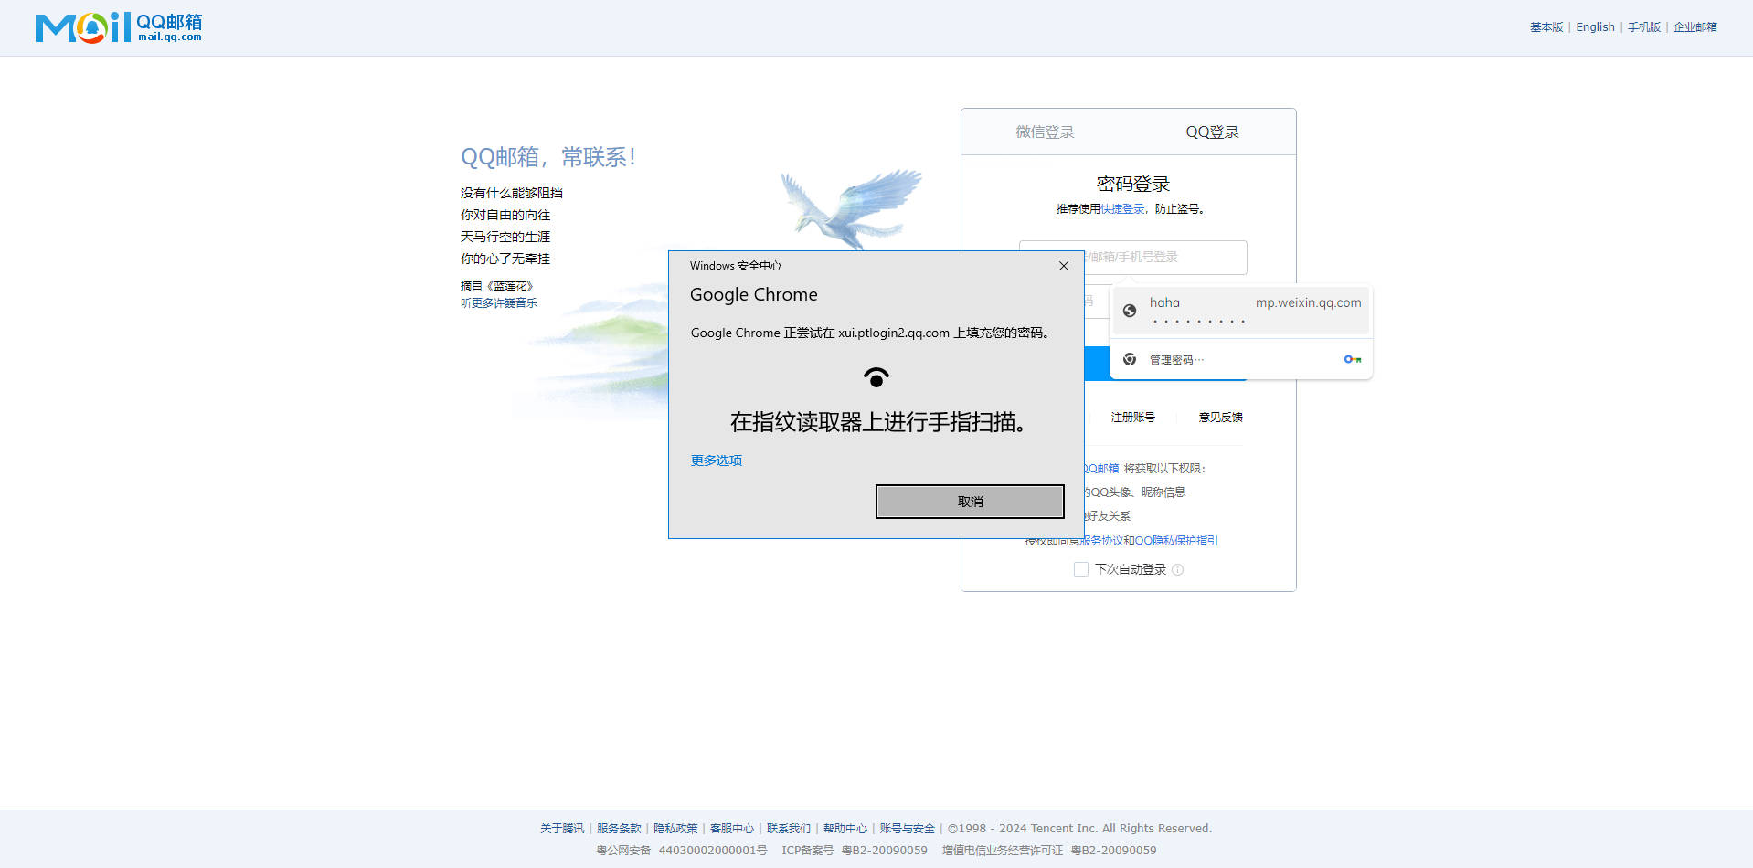Open the 联系我们 footer link
This screenshot has height=868, width=1753.
coord(789,829)
